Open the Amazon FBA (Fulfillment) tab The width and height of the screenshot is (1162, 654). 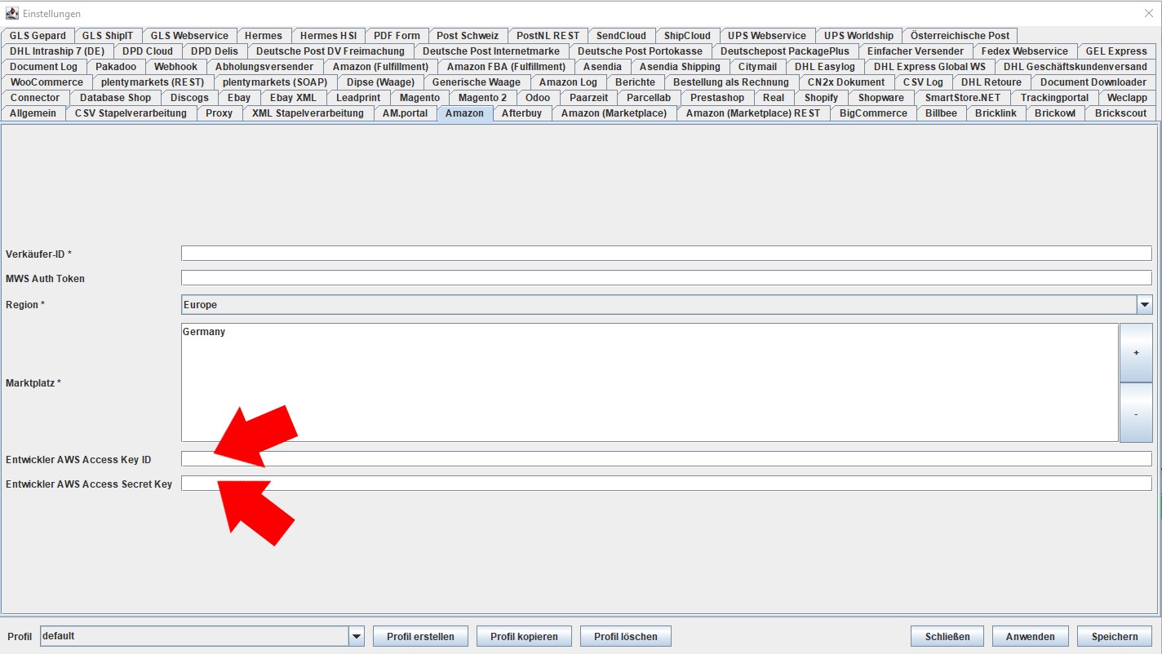coord(506,67)
